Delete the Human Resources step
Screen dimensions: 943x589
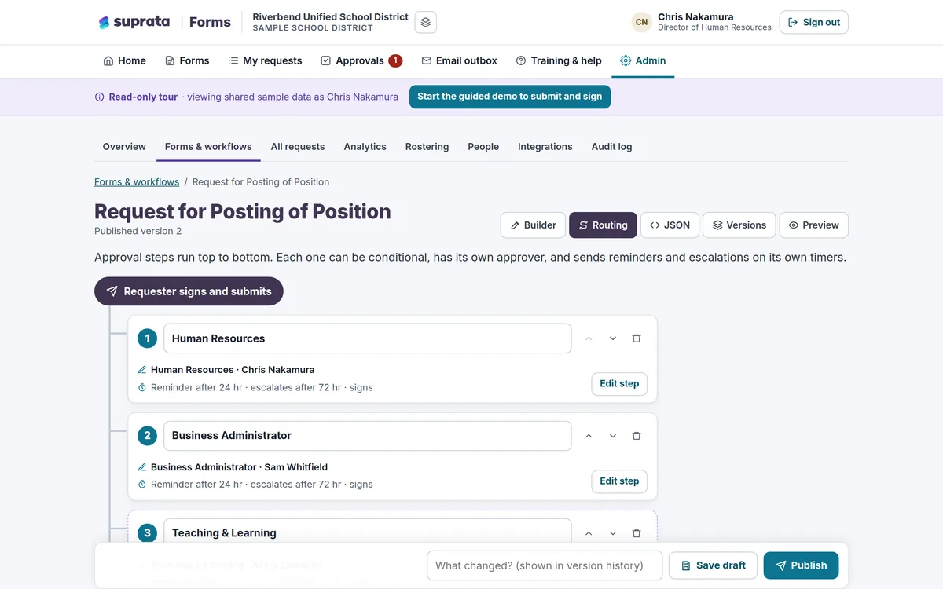637,338
